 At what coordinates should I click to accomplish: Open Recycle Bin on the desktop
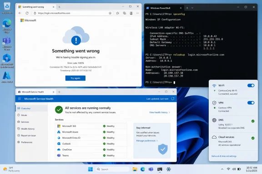(7, 8)
